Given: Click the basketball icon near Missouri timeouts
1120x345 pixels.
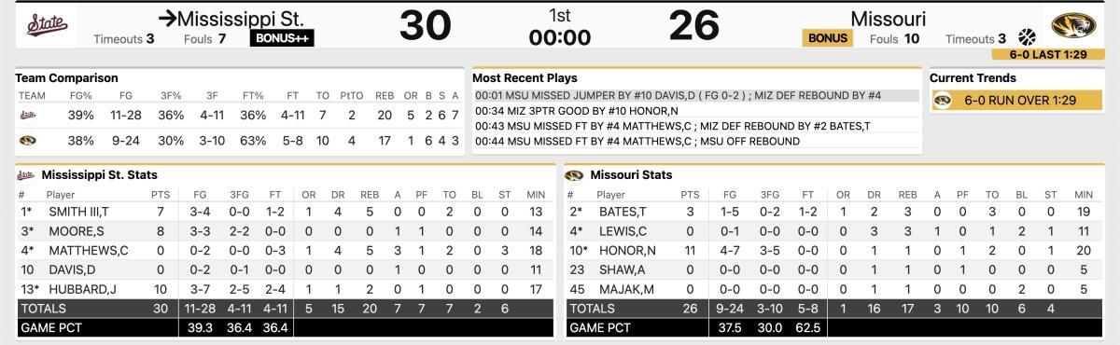Looking at the screenshot, I should tap(1027, 38).
